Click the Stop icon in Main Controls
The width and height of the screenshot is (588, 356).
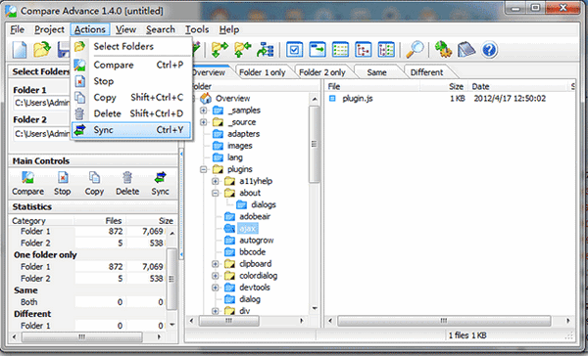pyautogui.click(x=63, y=178)
